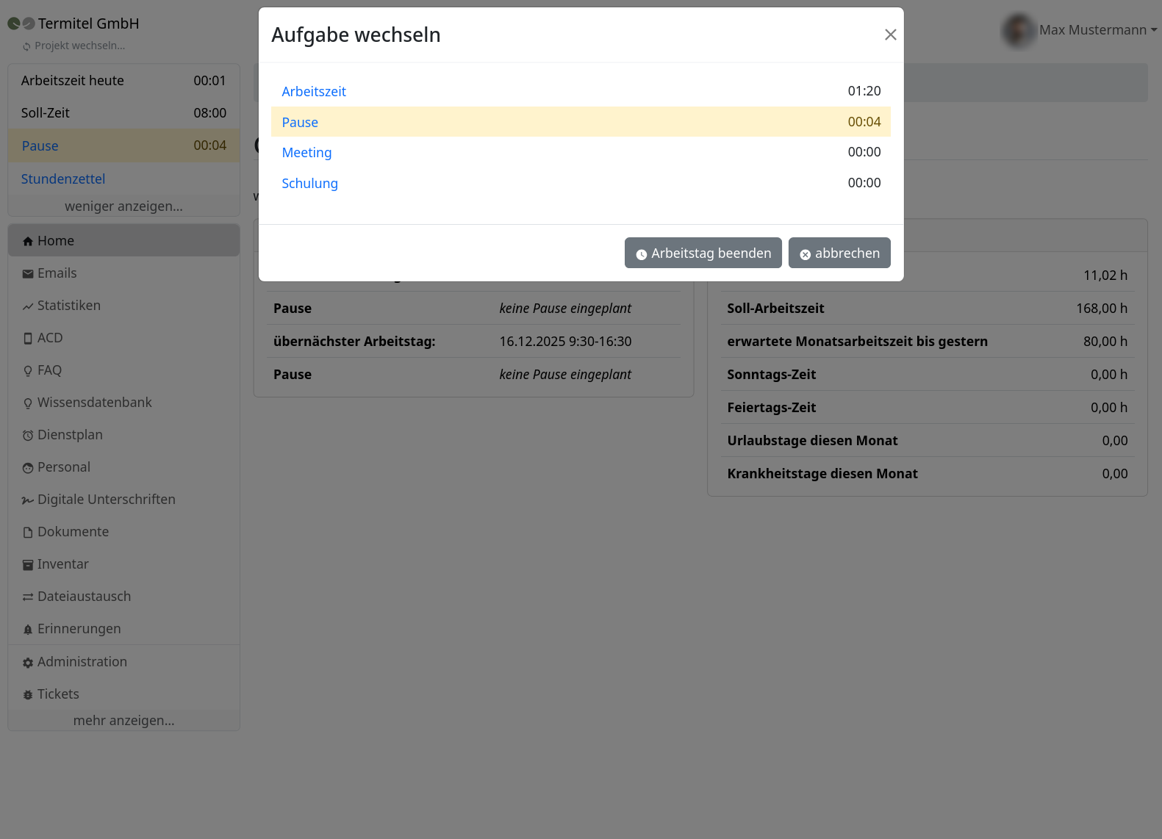Click the signature icon for Digitale Unterschriften
The height and width of the screenshot is (839, 1162).
coord(28,500)
